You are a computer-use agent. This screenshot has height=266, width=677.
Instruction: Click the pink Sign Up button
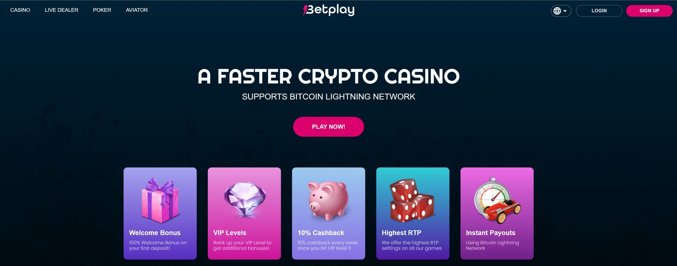649,11
